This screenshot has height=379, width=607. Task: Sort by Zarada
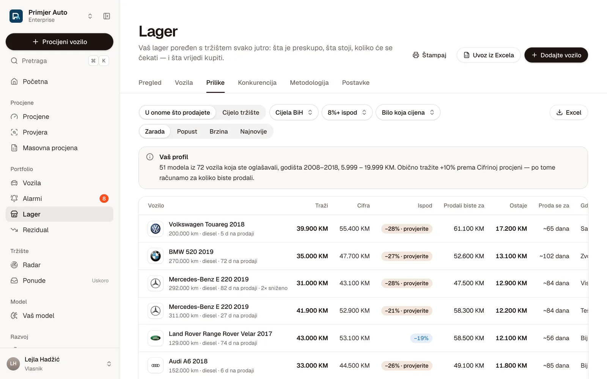point(155,132)
